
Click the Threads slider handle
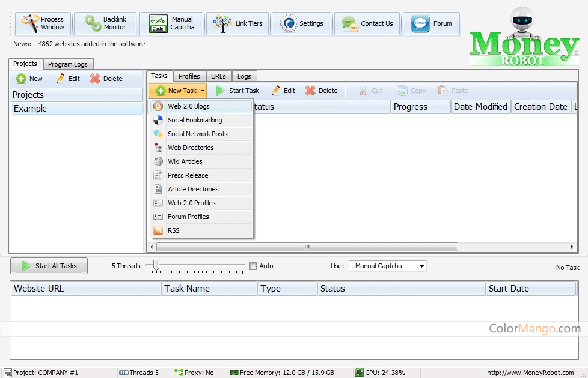coord(156,265)
